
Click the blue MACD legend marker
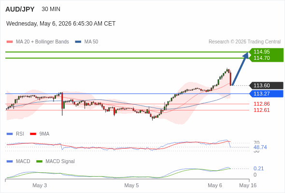pos(10,162)
